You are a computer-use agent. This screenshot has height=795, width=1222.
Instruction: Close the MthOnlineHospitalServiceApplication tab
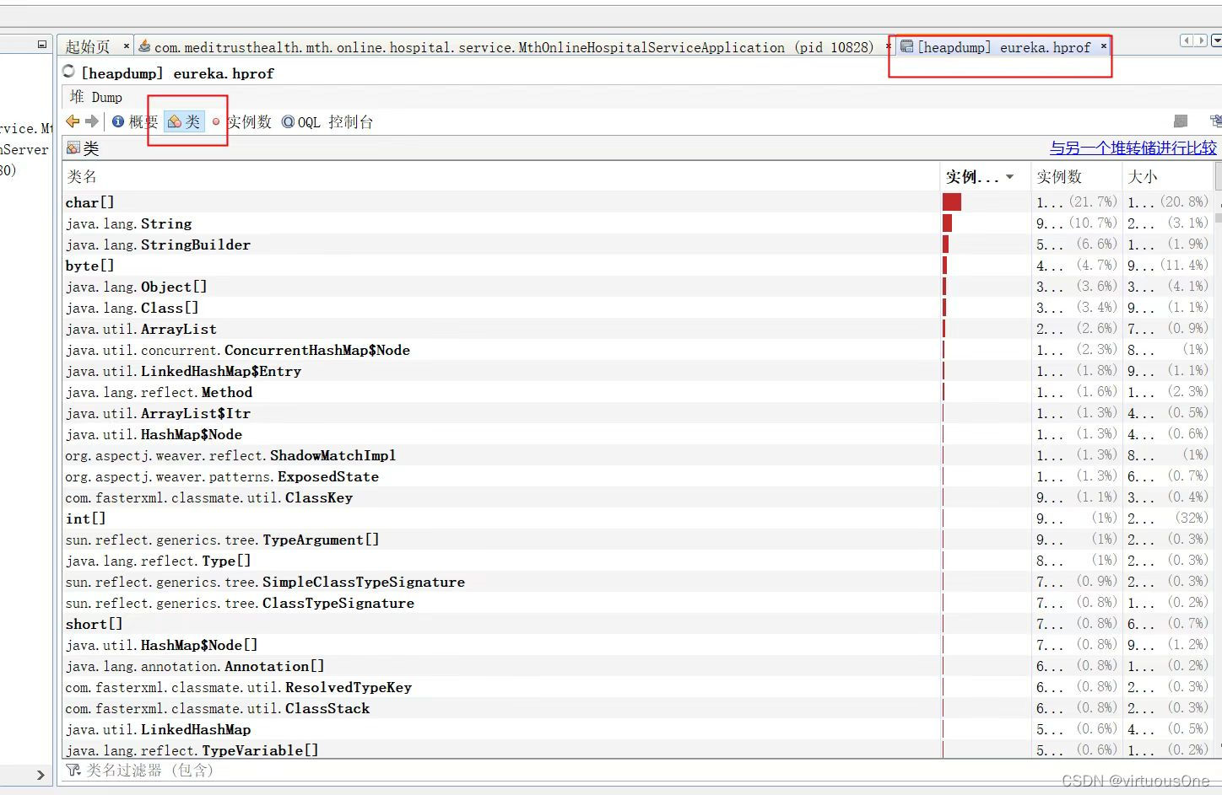pos(888,46)
